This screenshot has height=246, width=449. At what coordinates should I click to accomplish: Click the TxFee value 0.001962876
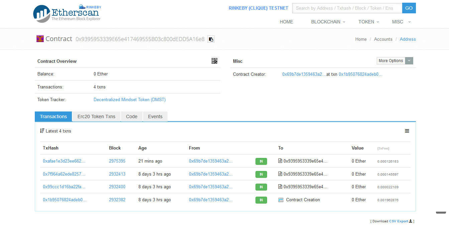(388, 200)
